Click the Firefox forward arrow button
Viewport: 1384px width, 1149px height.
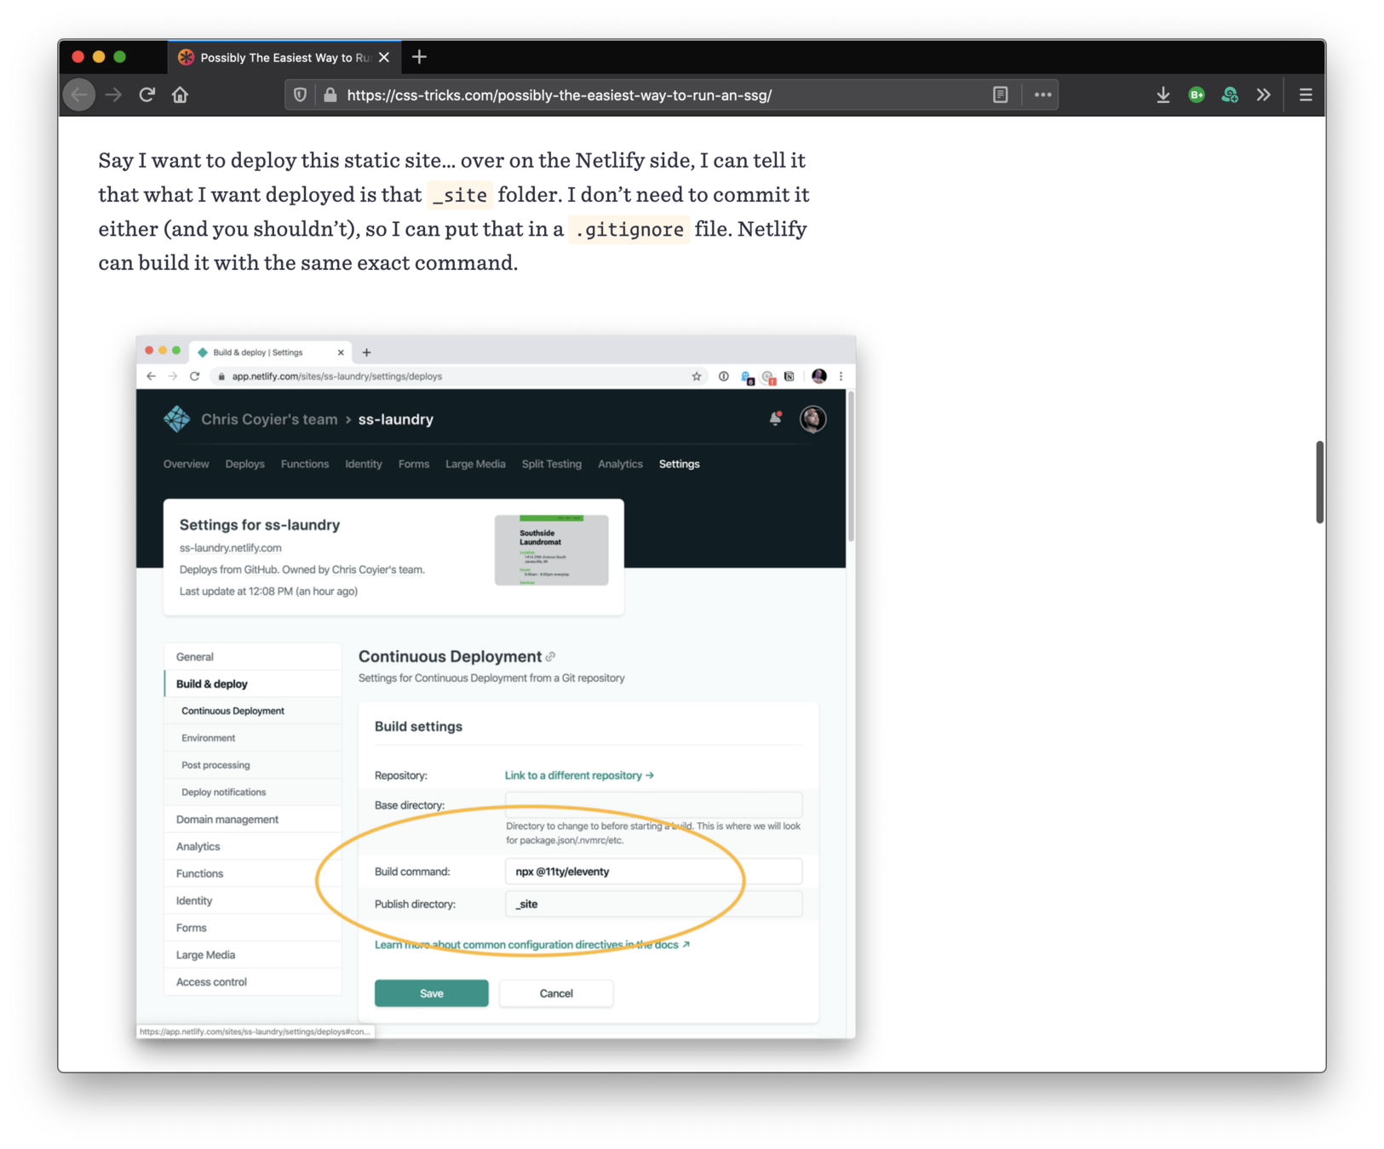pyautogui.click(x=113, y=94)
